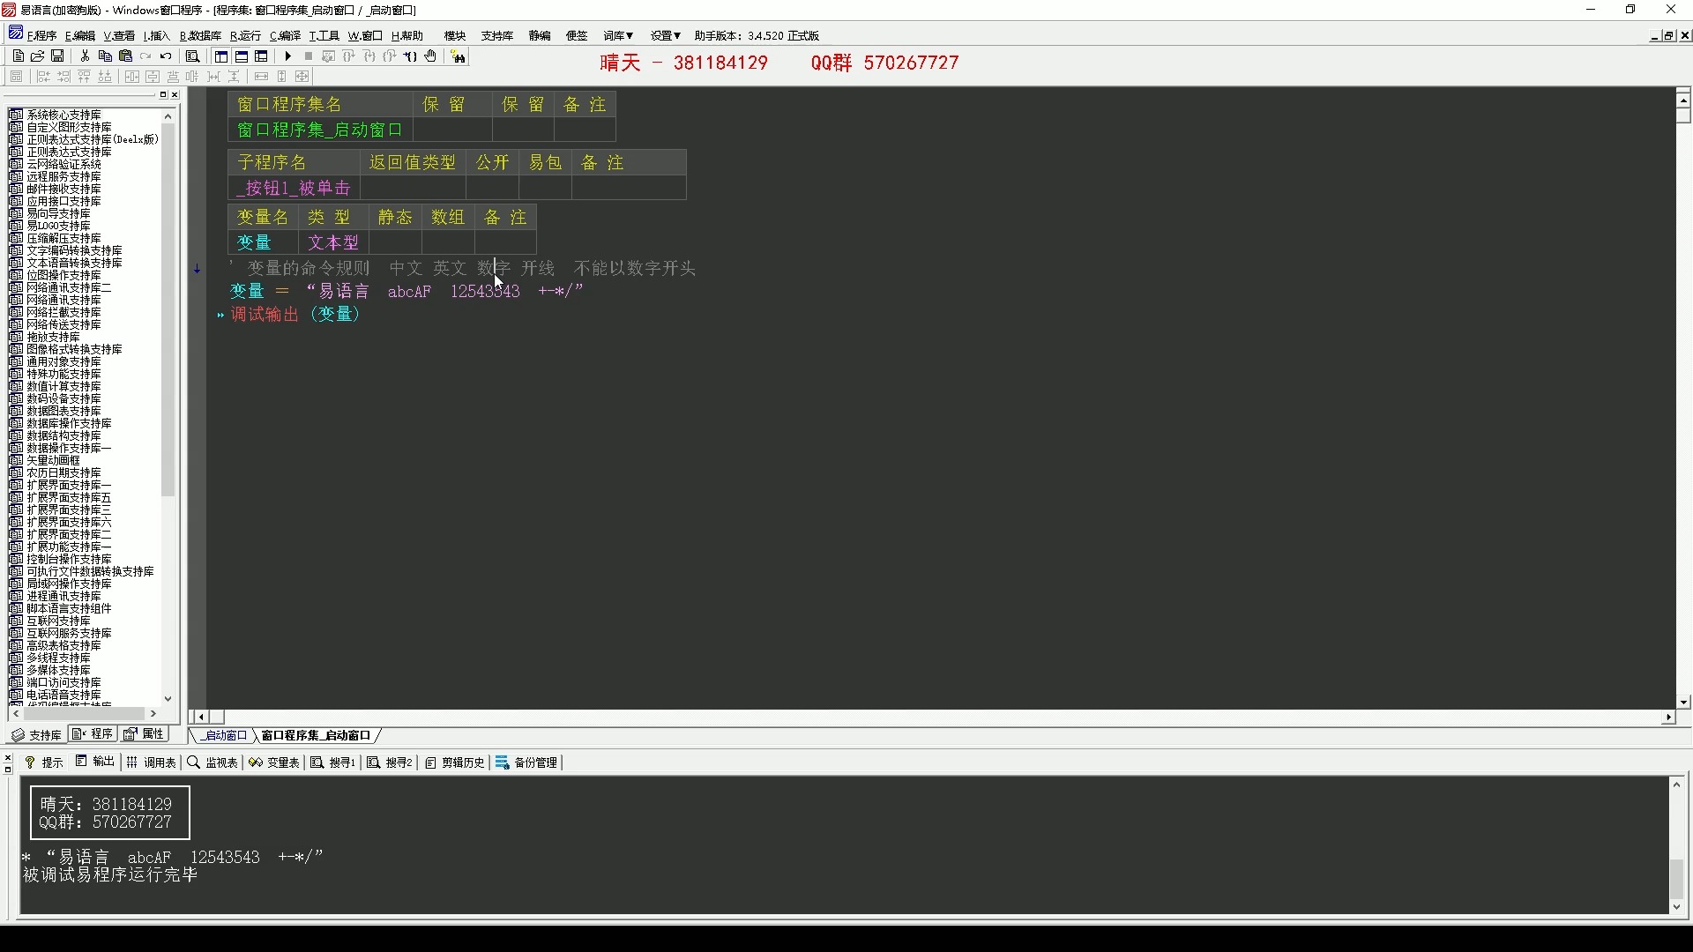Image resolution: width=1693 pixels, height=952 pixels.
Task: Click the Open folder toolbar icon
Action: click(x=37, y=56)
